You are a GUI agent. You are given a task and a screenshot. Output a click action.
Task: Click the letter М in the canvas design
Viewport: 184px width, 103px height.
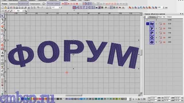point(123,56)
